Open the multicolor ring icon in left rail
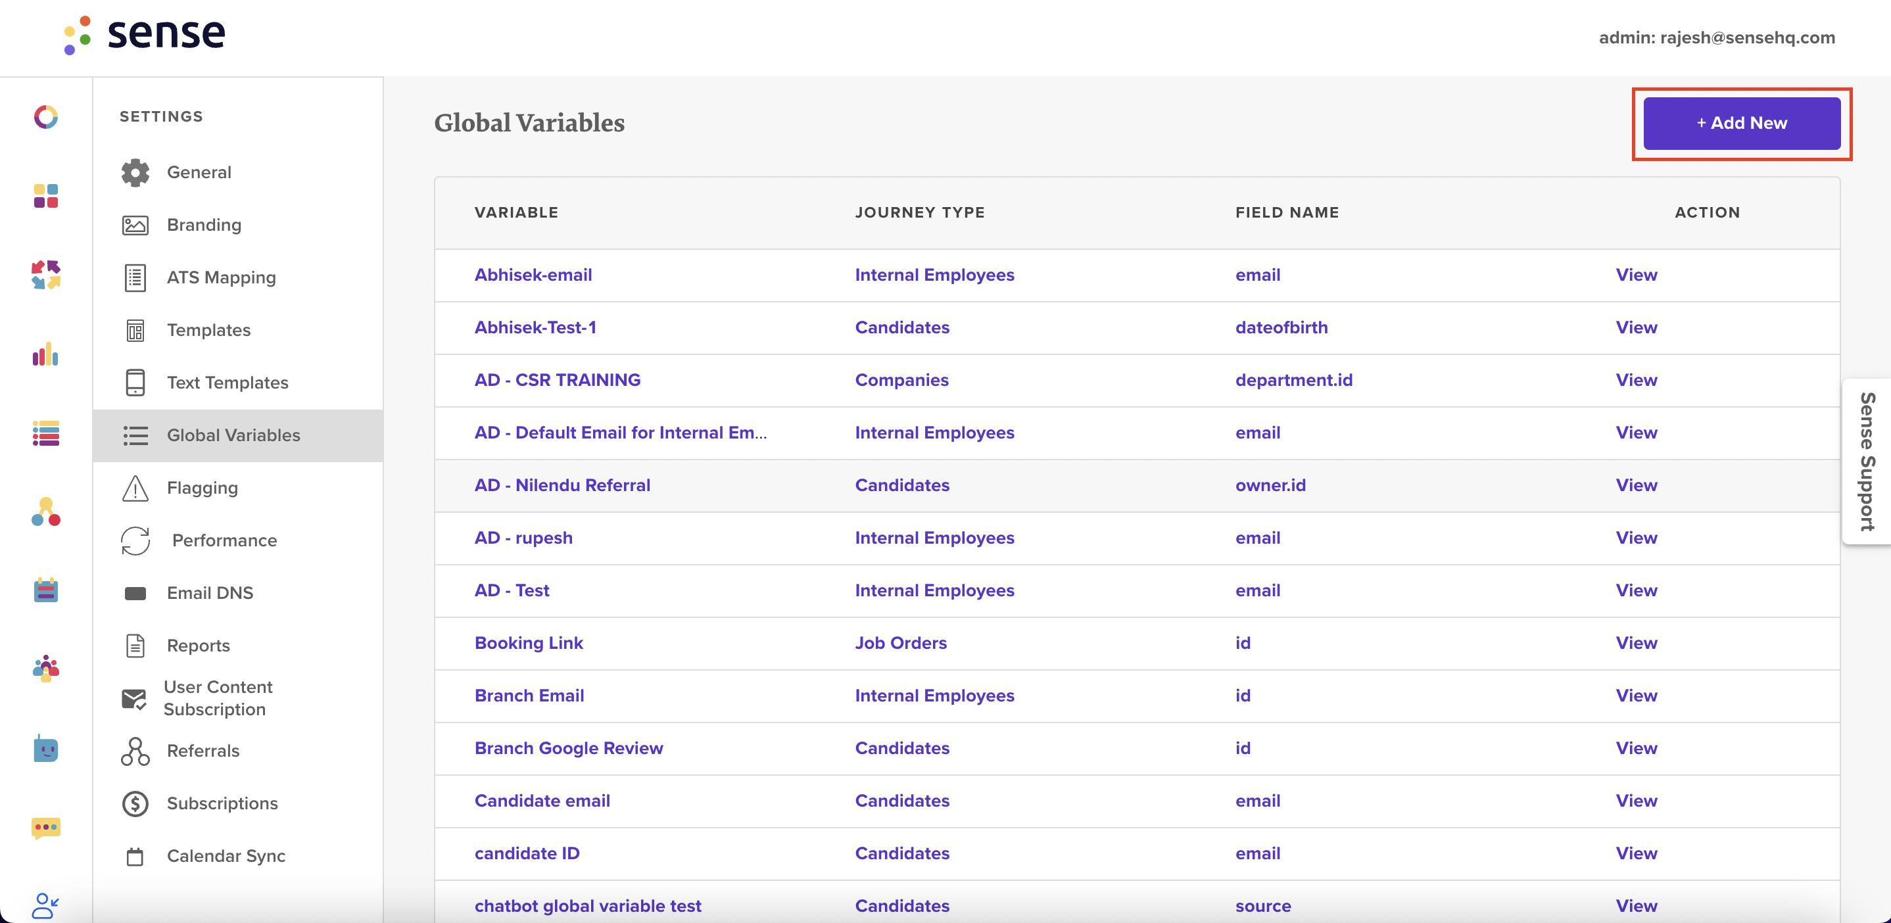1891x923 pixels. (45, 116)
